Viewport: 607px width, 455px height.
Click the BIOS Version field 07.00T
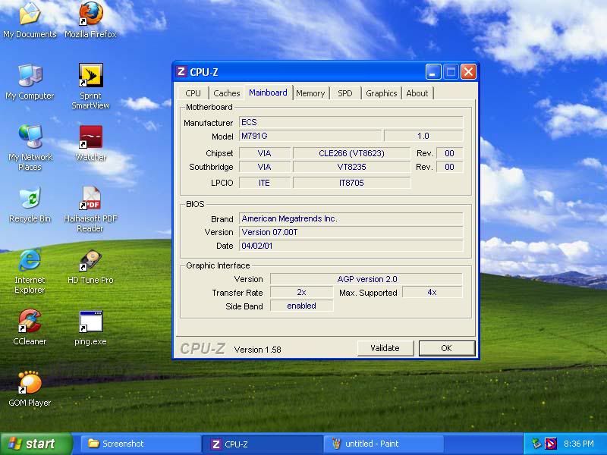point(351,232)
